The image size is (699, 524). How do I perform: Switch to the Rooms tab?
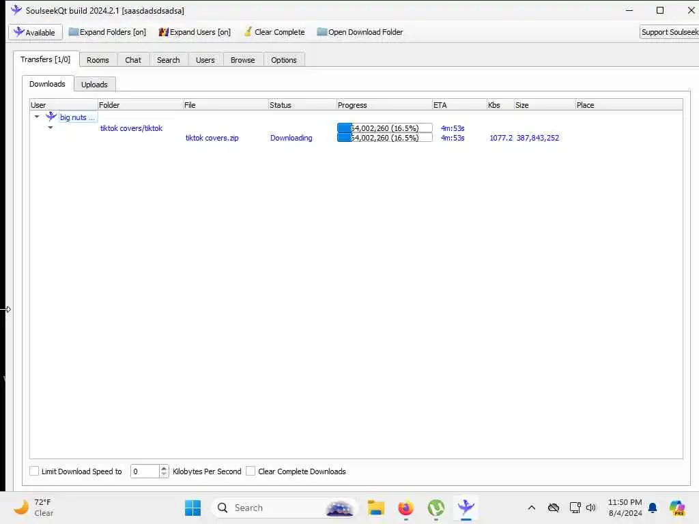[98, 60]
